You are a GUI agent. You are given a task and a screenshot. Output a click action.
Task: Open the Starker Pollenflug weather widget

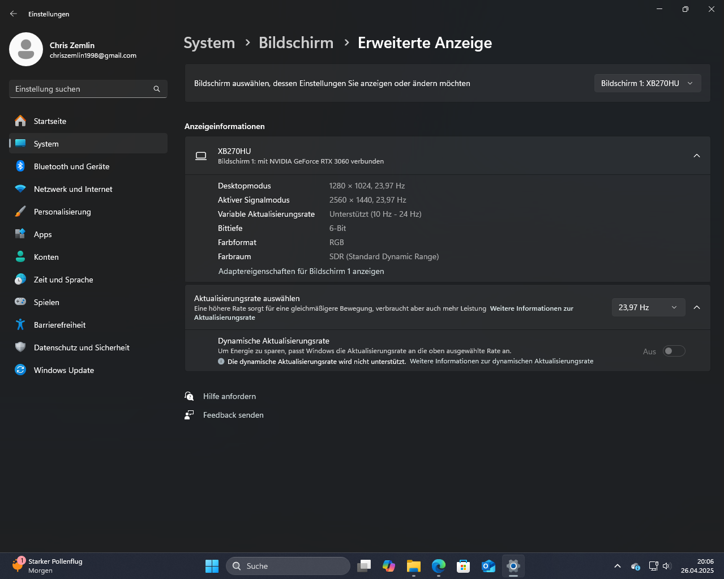click(47, 566)
